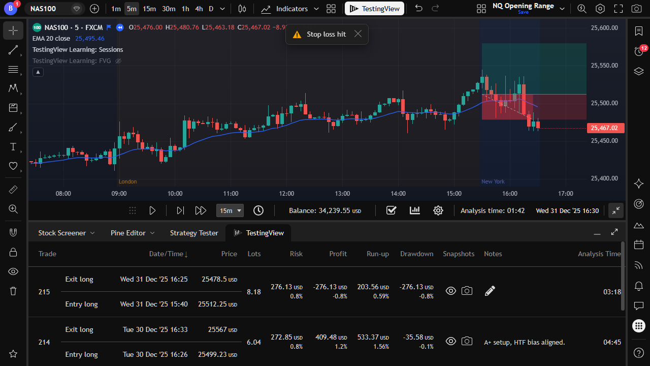This screenshot has height=366, width=650.
Task: Open the replay date clock icon
Action: [258, 210]
